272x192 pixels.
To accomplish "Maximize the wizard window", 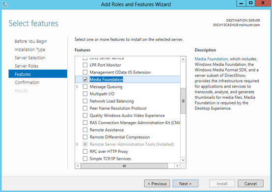I will (x=251, y=3).
